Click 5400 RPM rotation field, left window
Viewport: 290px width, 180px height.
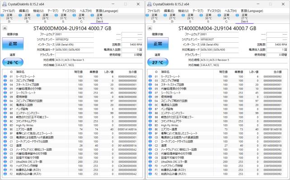click(132, 45)
